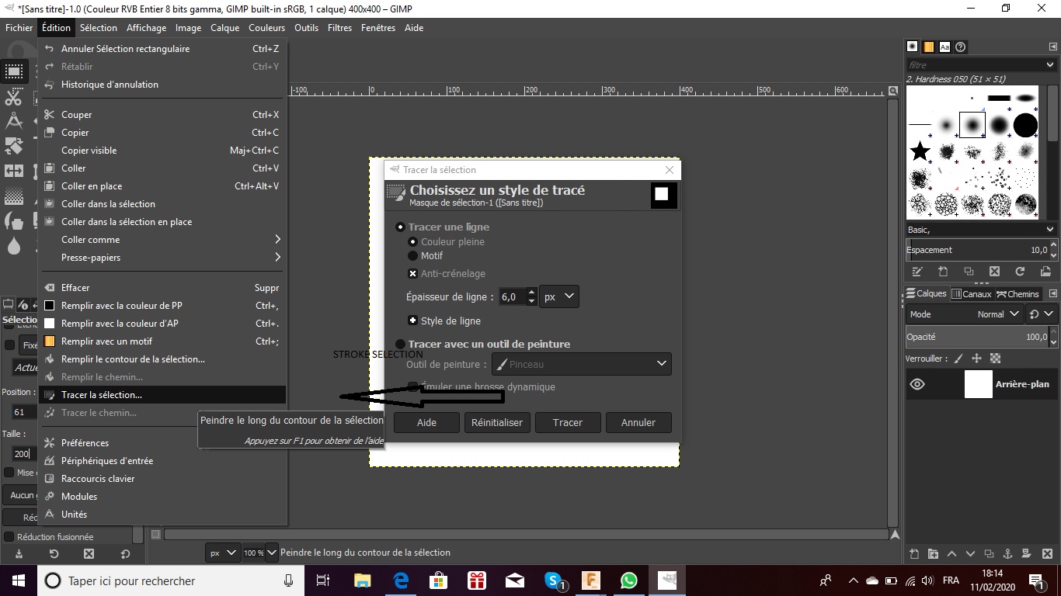Open the brush tag "Basic," dropdown
The width and height of the screenshot is (1061, 596).
point(981,230)
